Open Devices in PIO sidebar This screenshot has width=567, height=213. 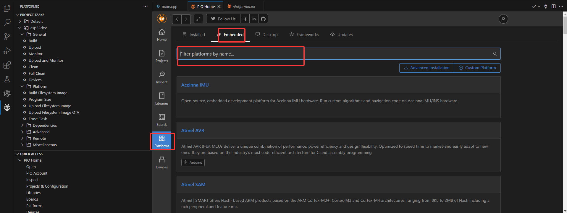click(162, 162)
